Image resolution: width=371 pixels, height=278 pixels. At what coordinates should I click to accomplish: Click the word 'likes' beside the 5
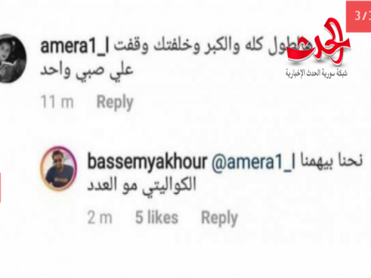[163, 217]
